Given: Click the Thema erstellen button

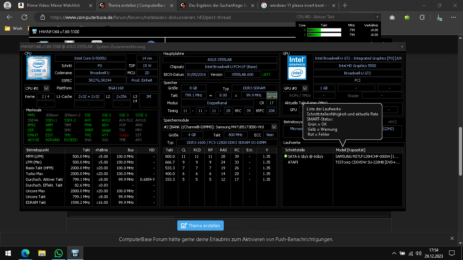Looking at the screenshot, I should coord(200,225).
